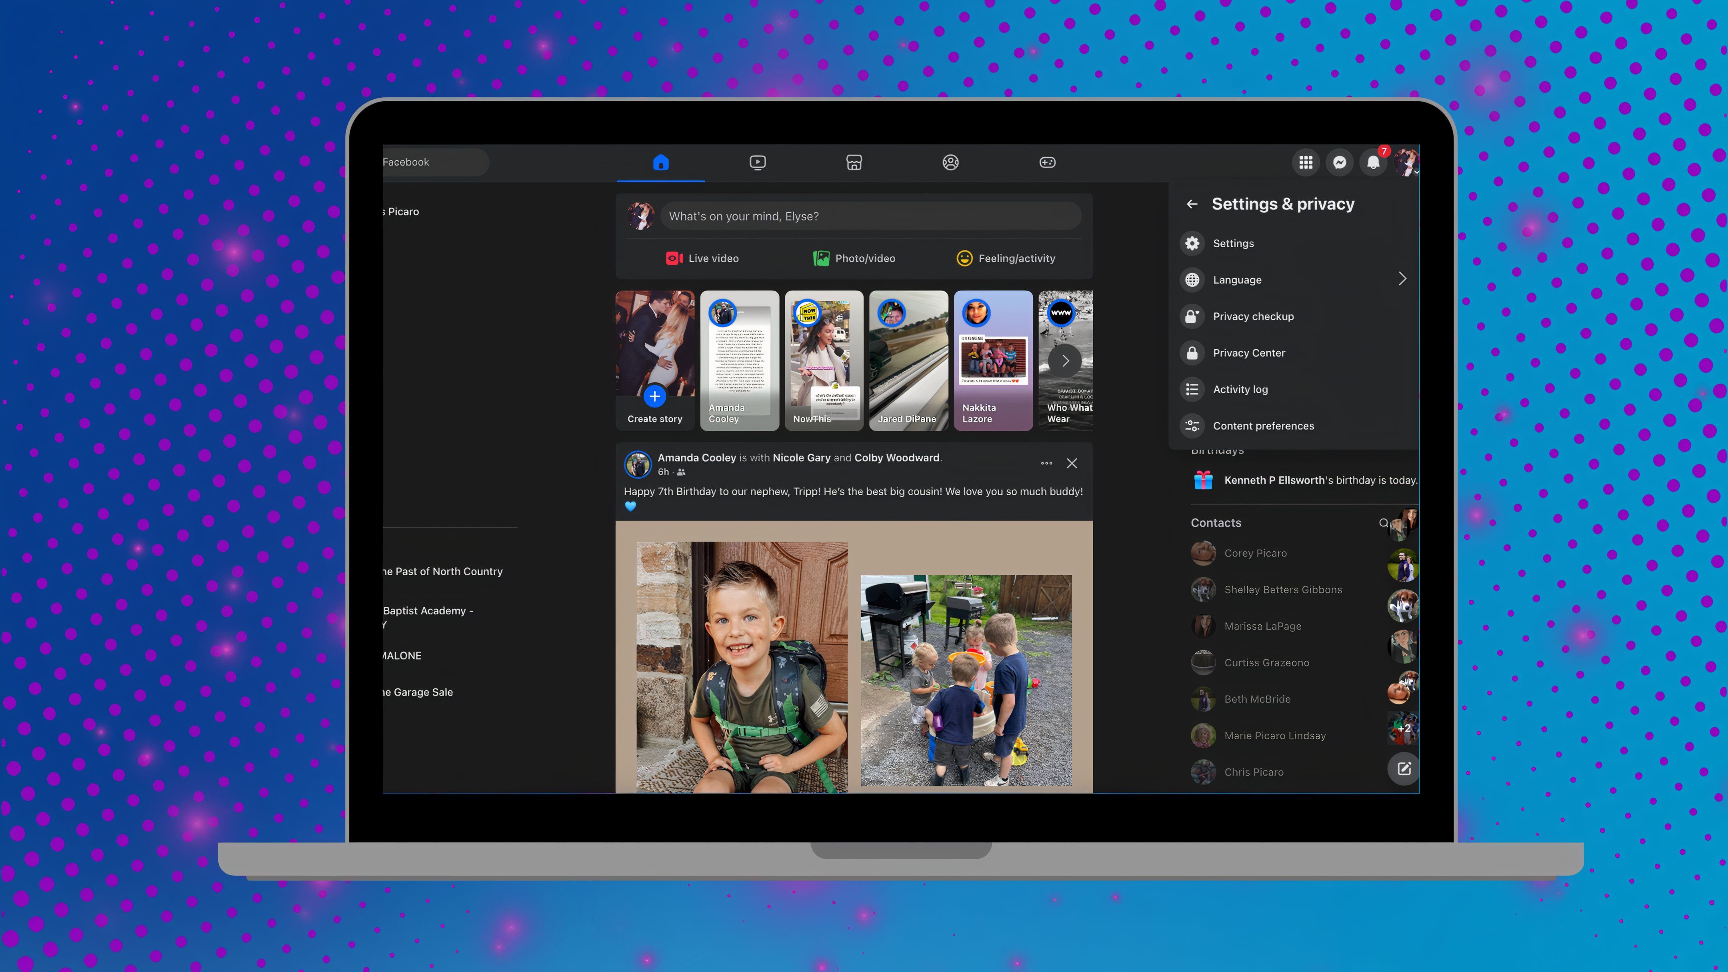Open the Messenger icon

point(1340,162)
